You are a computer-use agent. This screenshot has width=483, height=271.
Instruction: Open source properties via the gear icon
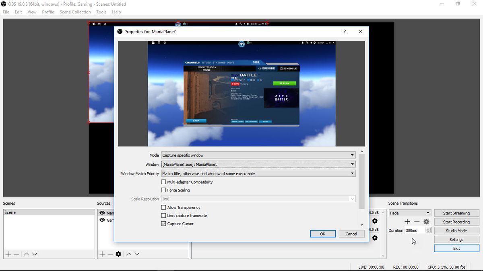[x=118, y=254]
